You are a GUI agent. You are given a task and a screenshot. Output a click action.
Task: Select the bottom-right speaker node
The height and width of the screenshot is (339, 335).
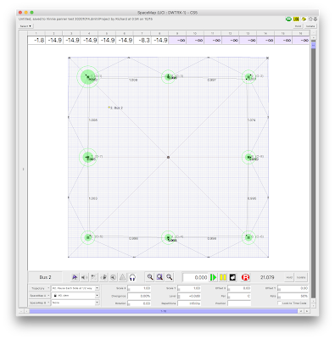pos(248,237)
